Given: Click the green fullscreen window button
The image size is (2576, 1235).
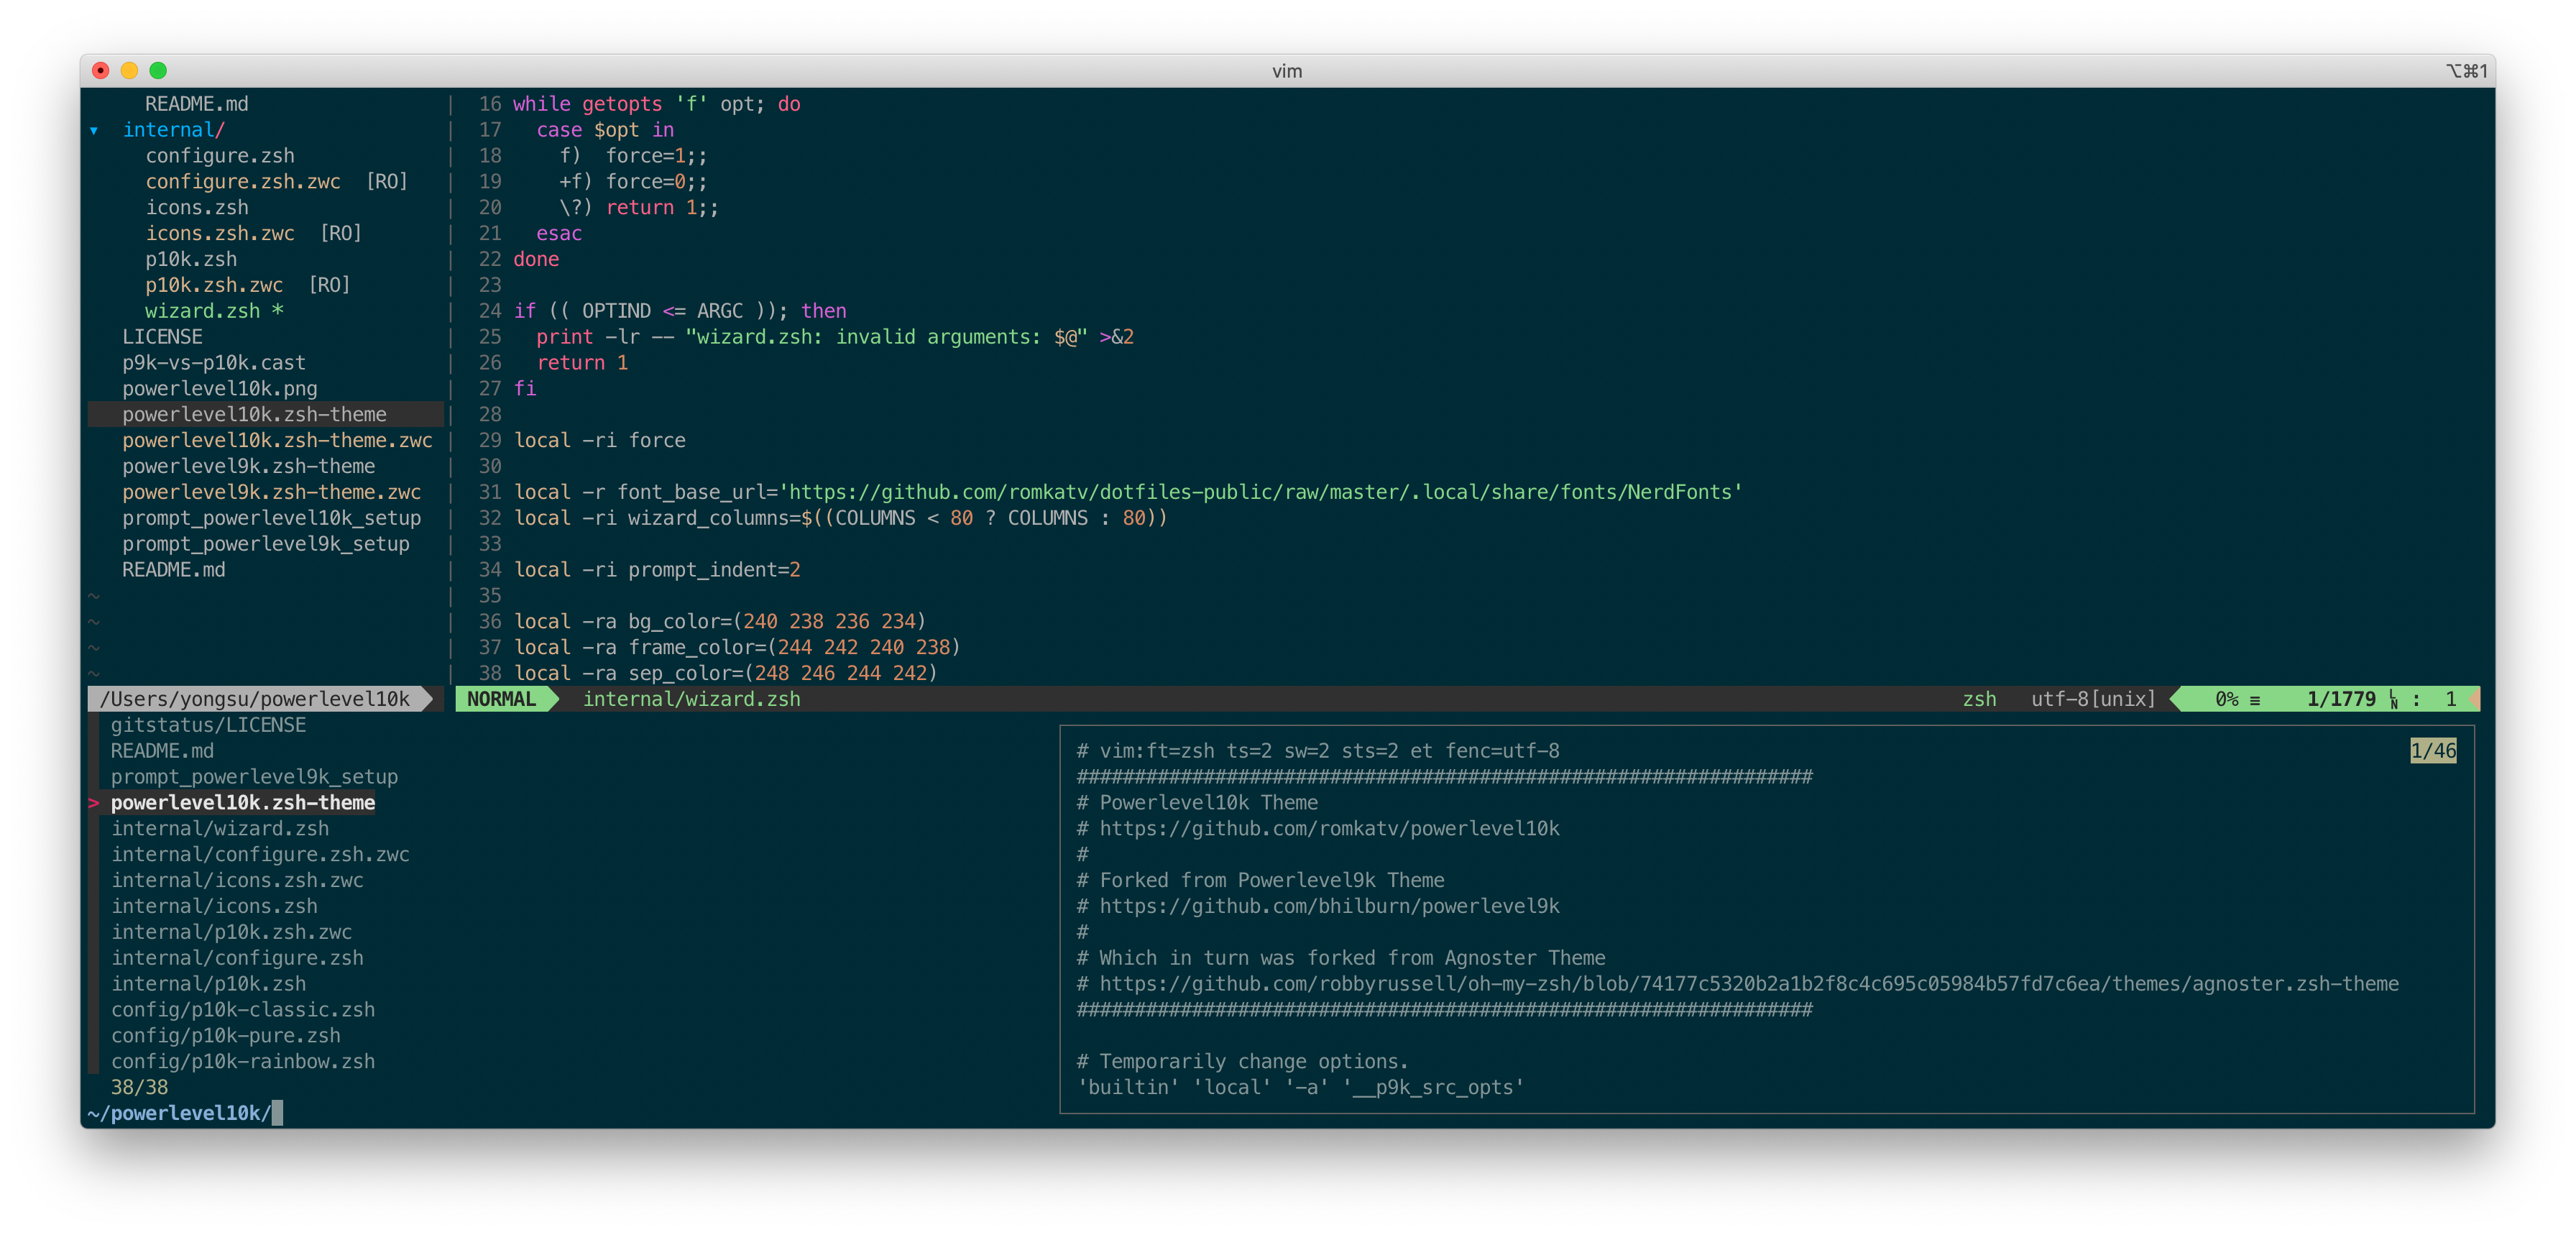Looking at the screenshot, I should 158,70.
